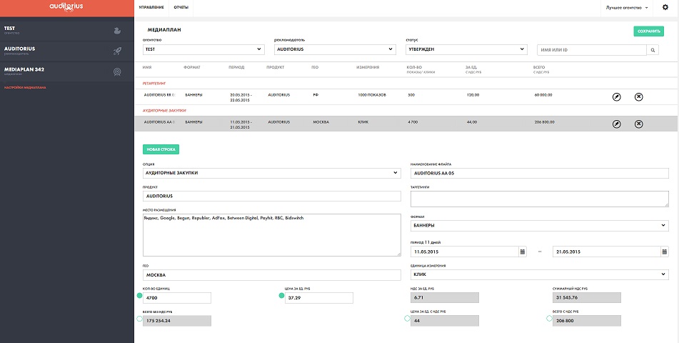The image size is (679, 343).
Task: Open calendar picker for start date 11.05.2015
Action: click(x=523, y=252)
